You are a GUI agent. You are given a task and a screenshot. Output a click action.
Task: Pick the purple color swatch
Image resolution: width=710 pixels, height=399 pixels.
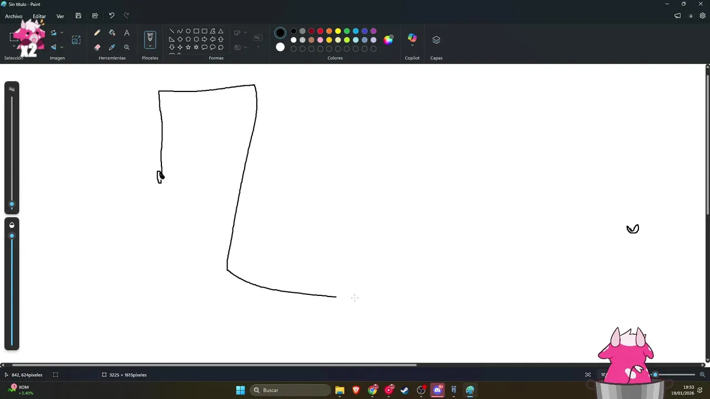373,31
